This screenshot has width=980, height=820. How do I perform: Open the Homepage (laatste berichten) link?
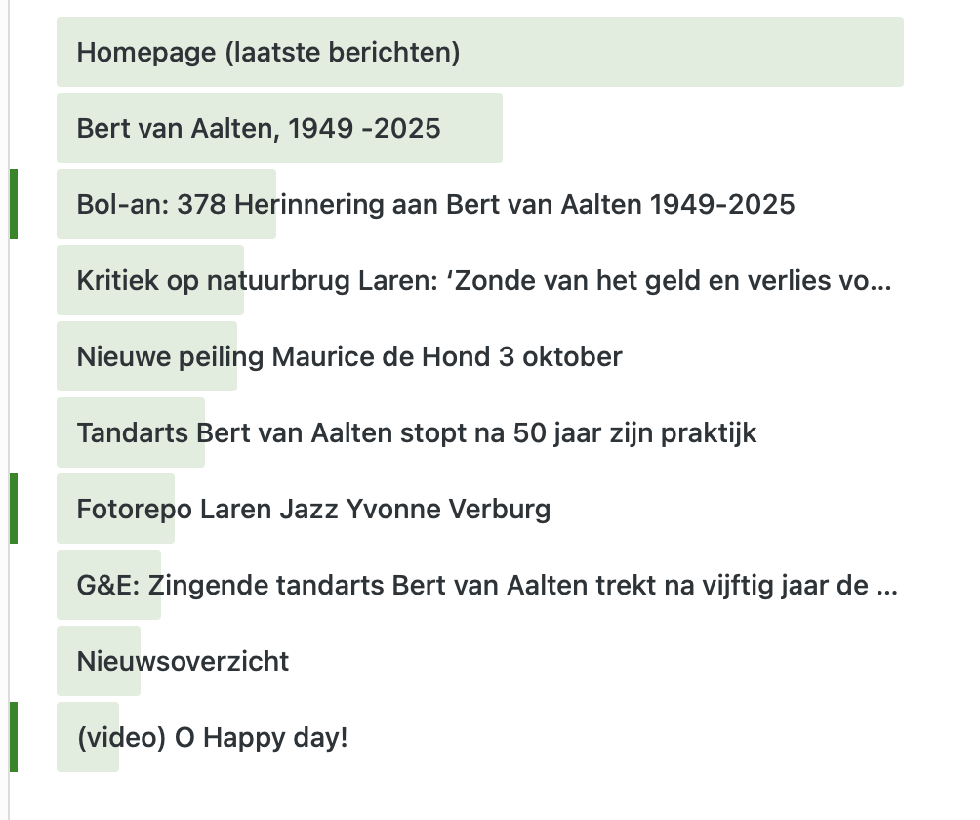coord(268,52)
